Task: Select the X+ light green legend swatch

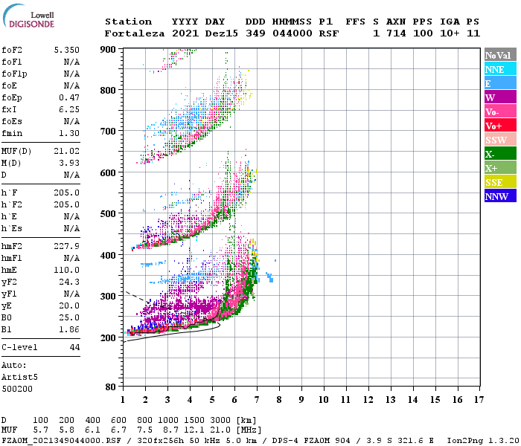Action: (500, 168)
